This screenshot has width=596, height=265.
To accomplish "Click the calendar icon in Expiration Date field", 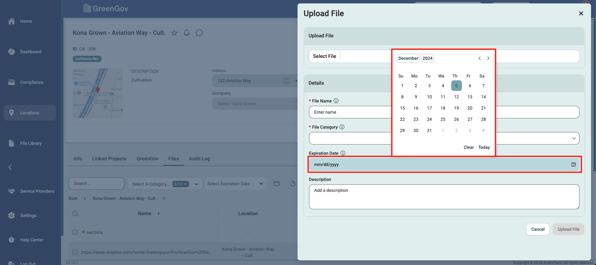I will (x=573, y=164).
